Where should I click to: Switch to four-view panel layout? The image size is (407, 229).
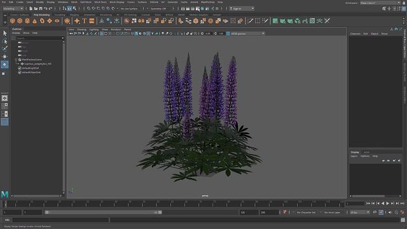[x=4, y=106]
